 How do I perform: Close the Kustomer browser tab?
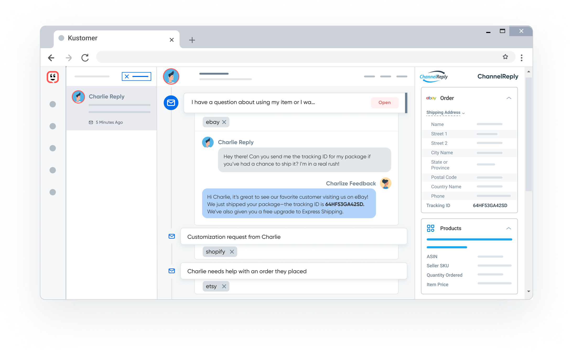pyautogui.click(x=172, y=40)
